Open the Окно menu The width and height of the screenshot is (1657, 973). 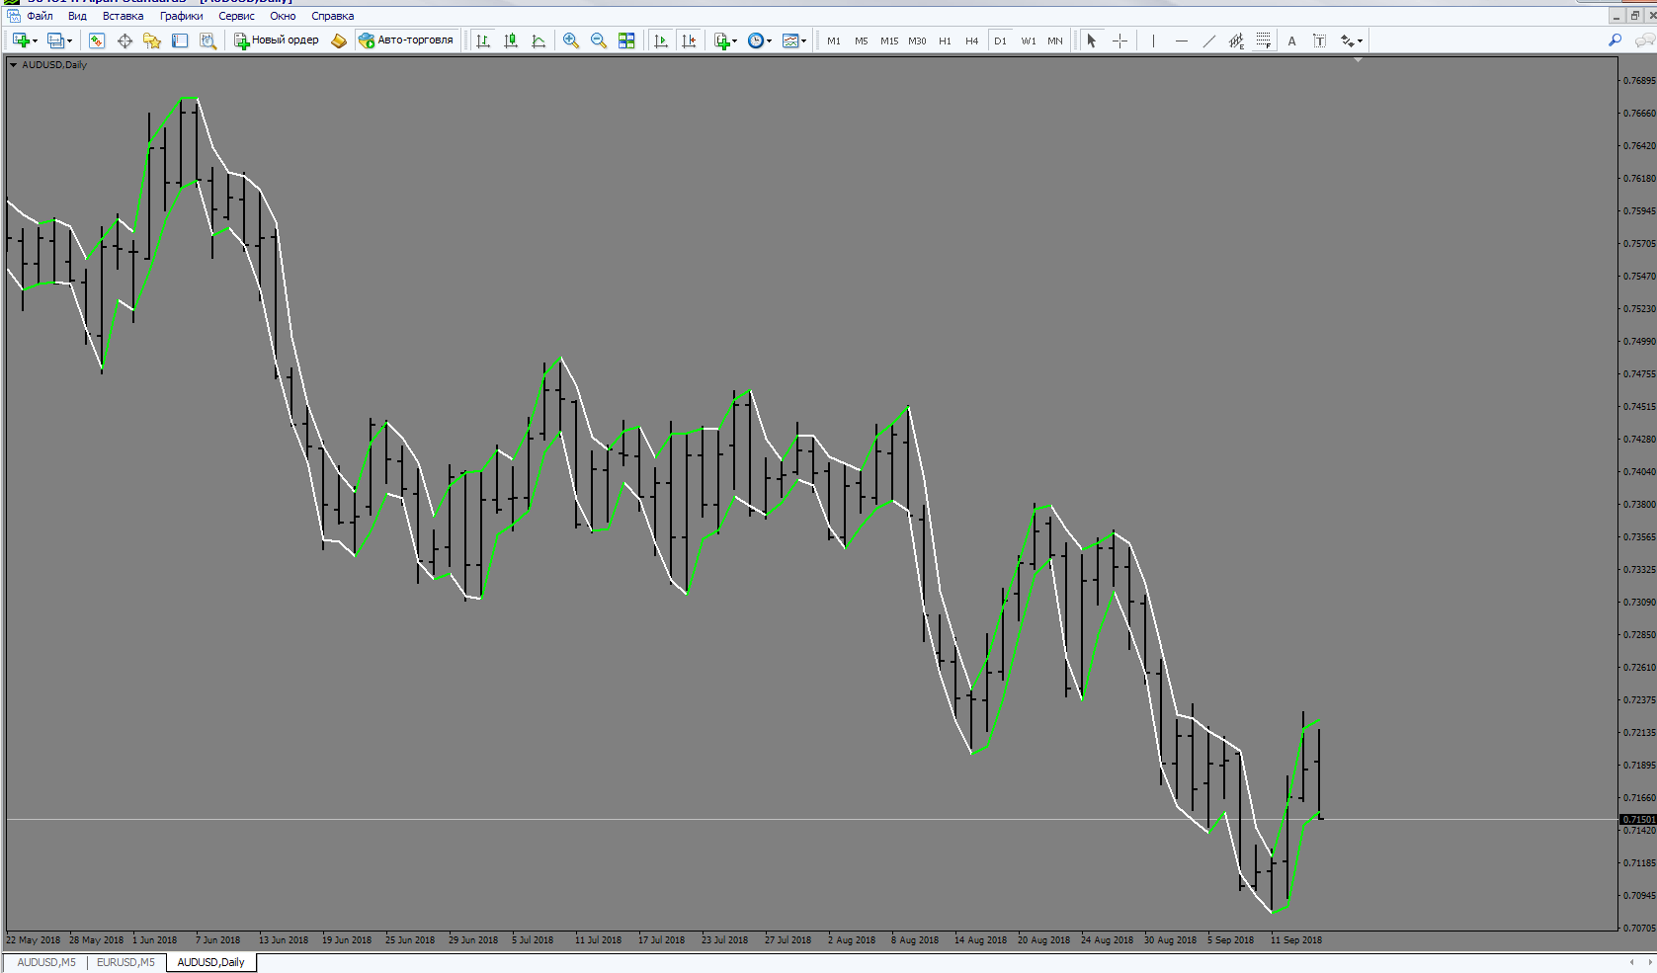283,16
